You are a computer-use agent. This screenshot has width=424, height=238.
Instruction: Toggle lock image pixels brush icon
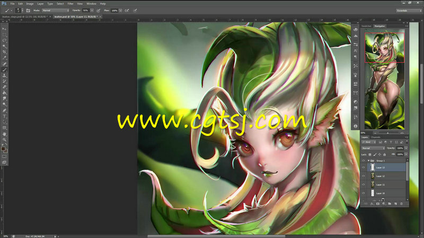pyautogui.click(x=375, y=154)
